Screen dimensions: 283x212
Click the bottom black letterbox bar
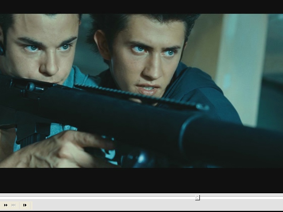click(141, 179)
